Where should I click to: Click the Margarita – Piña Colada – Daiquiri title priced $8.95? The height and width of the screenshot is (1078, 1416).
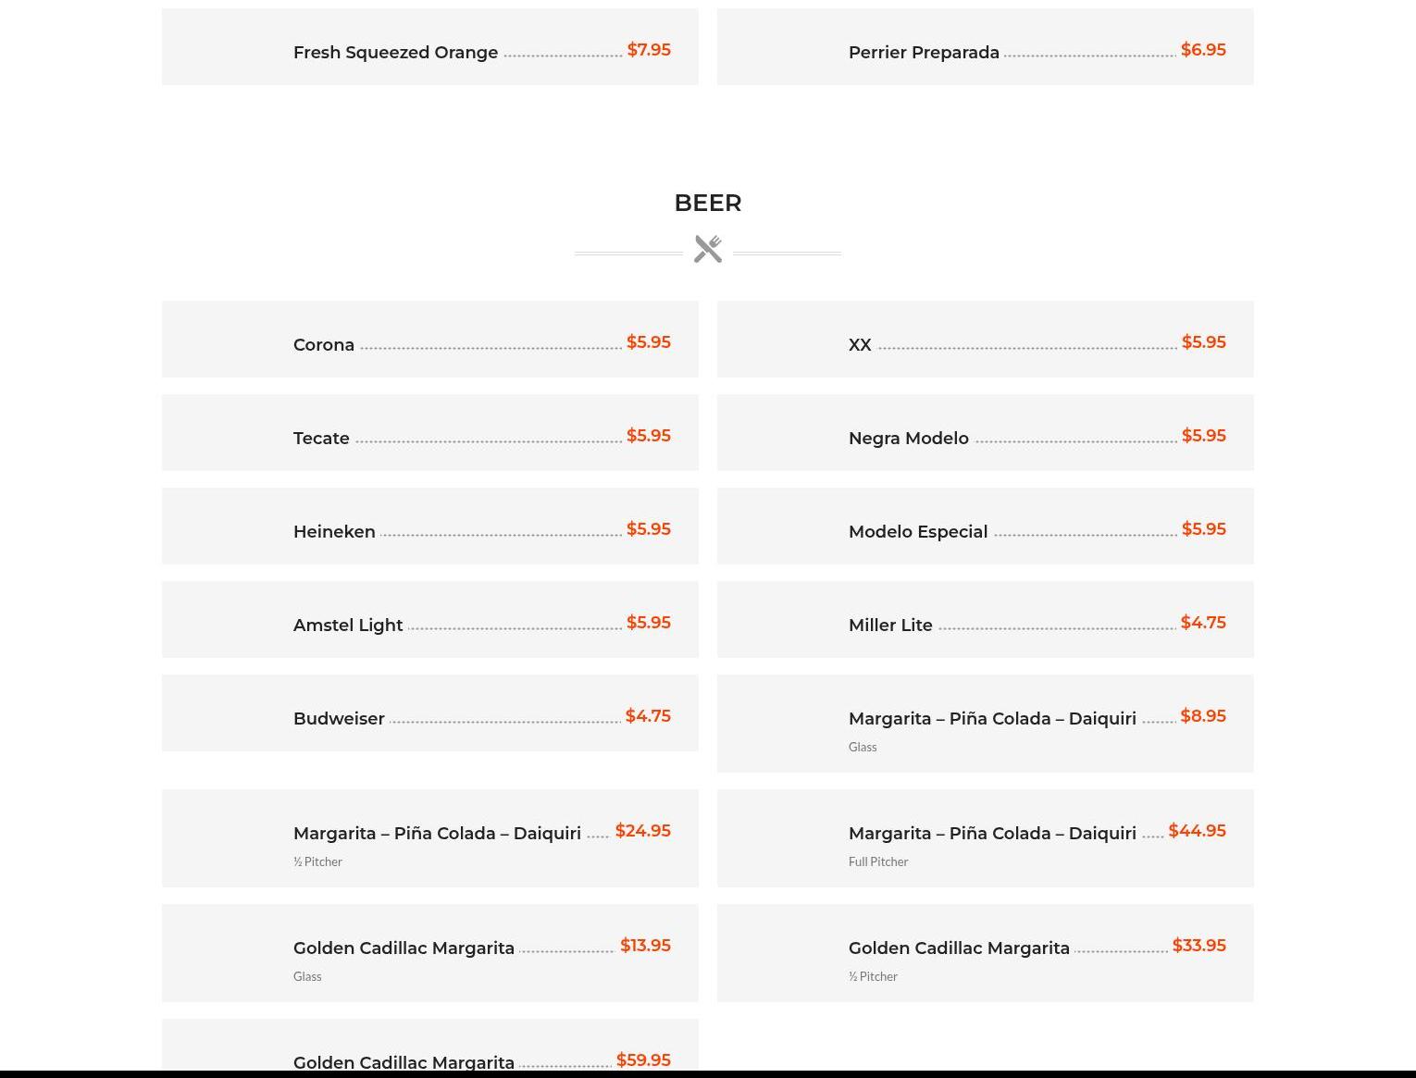pyautogui.click(x=992, y=719)
